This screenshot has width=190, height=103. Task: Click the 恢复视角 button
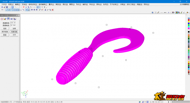click(14, 32)
